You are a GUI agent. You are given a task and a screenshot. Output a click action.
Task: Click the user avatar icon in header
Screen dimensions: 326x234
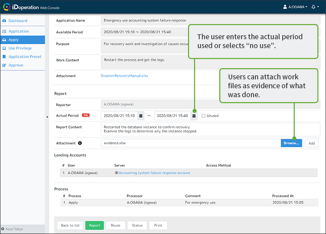click(x=285, y=7)
